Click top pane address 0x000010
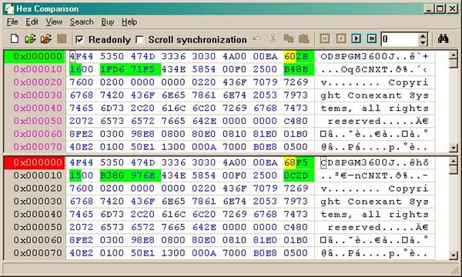462x277 pixels. [38, 69]
